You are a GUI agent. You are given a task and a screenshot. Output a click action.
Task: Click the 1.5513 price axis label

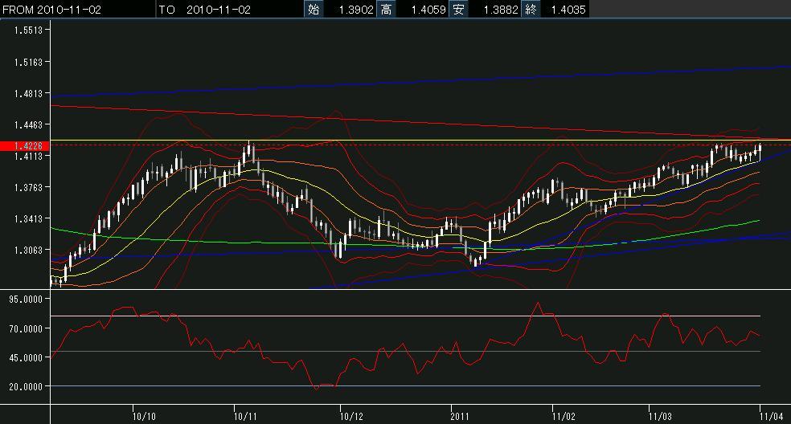click(x=29, y=30)
